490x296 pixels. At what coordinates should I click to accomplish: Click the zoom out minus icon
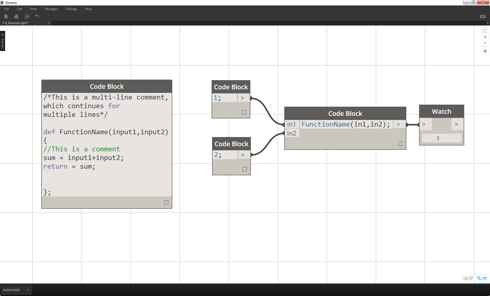click(x=485, y=43)
